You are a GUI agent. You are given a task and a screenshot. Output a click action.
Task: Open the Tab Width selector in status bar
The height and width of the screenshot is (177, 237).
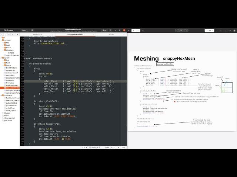94,147
